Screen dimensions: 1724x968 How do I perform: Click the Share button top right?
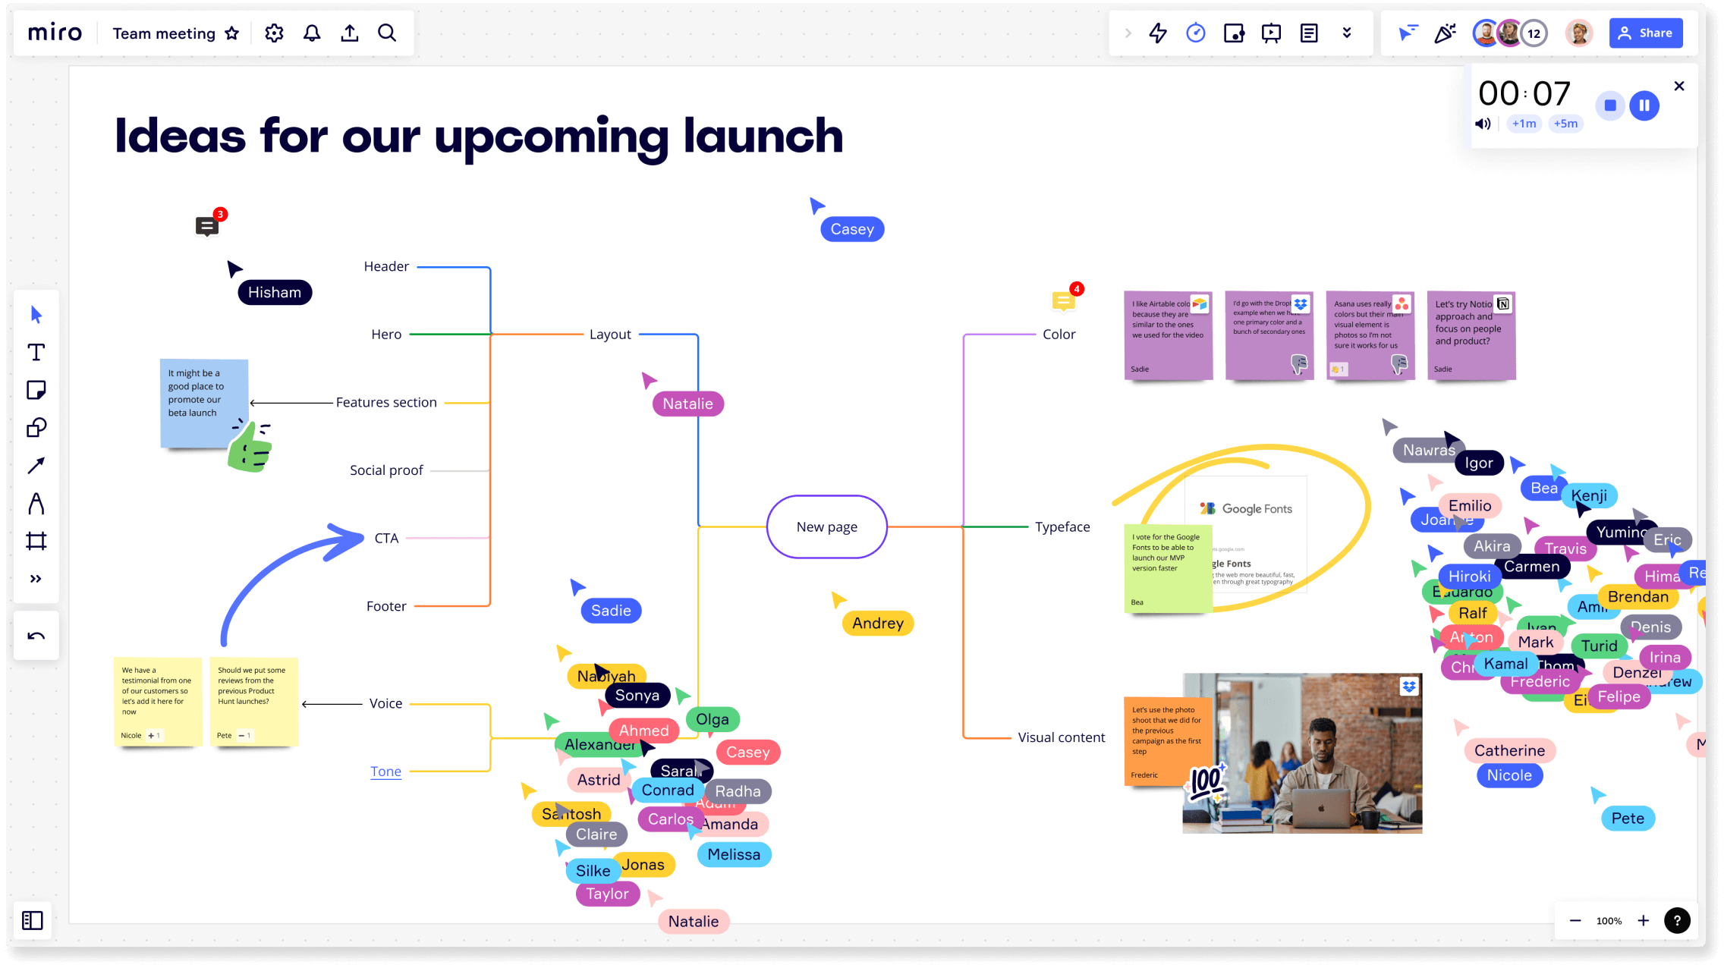[1647, 32]
